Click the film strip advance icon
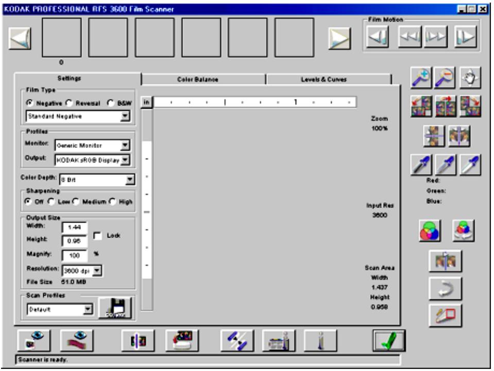Viewport: 494px width, 371px height. tap(237, 341)
